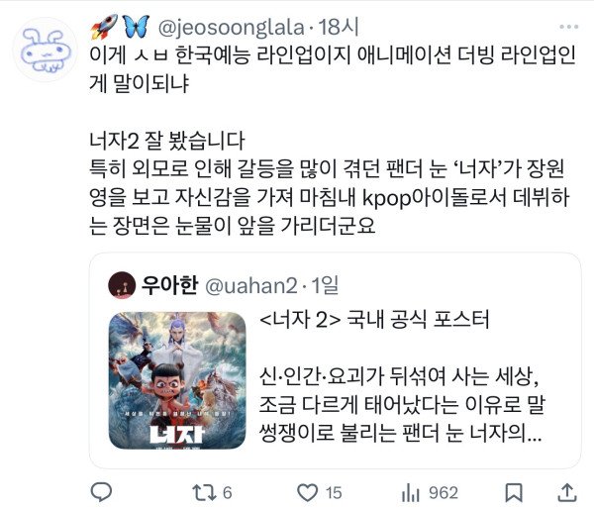Open the quoted tweet <너자 2> 국내 공식 포스터 text
The image size is (594, 510).
pyautogui.click(x=374, y=319)
